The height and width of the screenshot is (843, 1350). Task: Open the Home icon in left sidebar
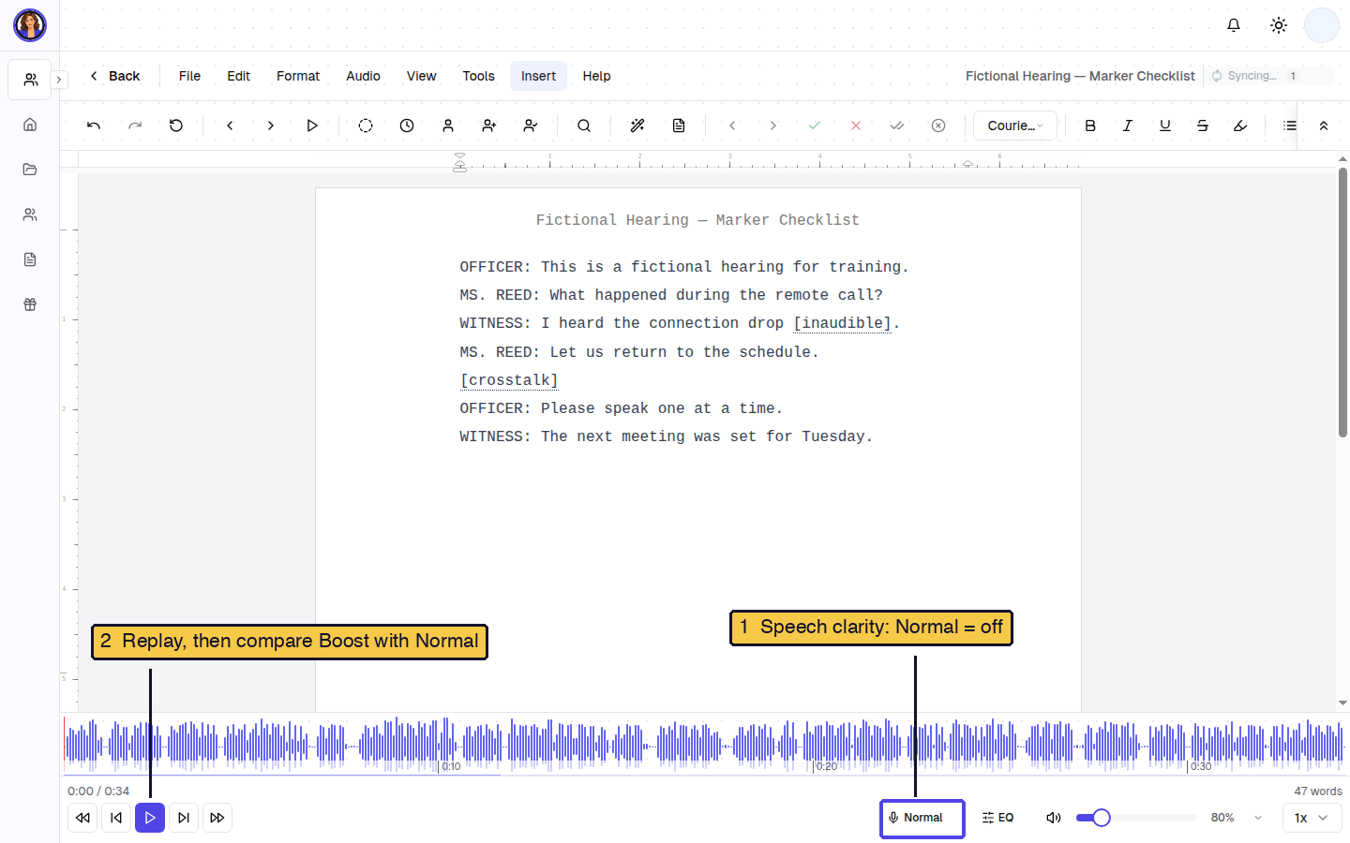[30, 125]
